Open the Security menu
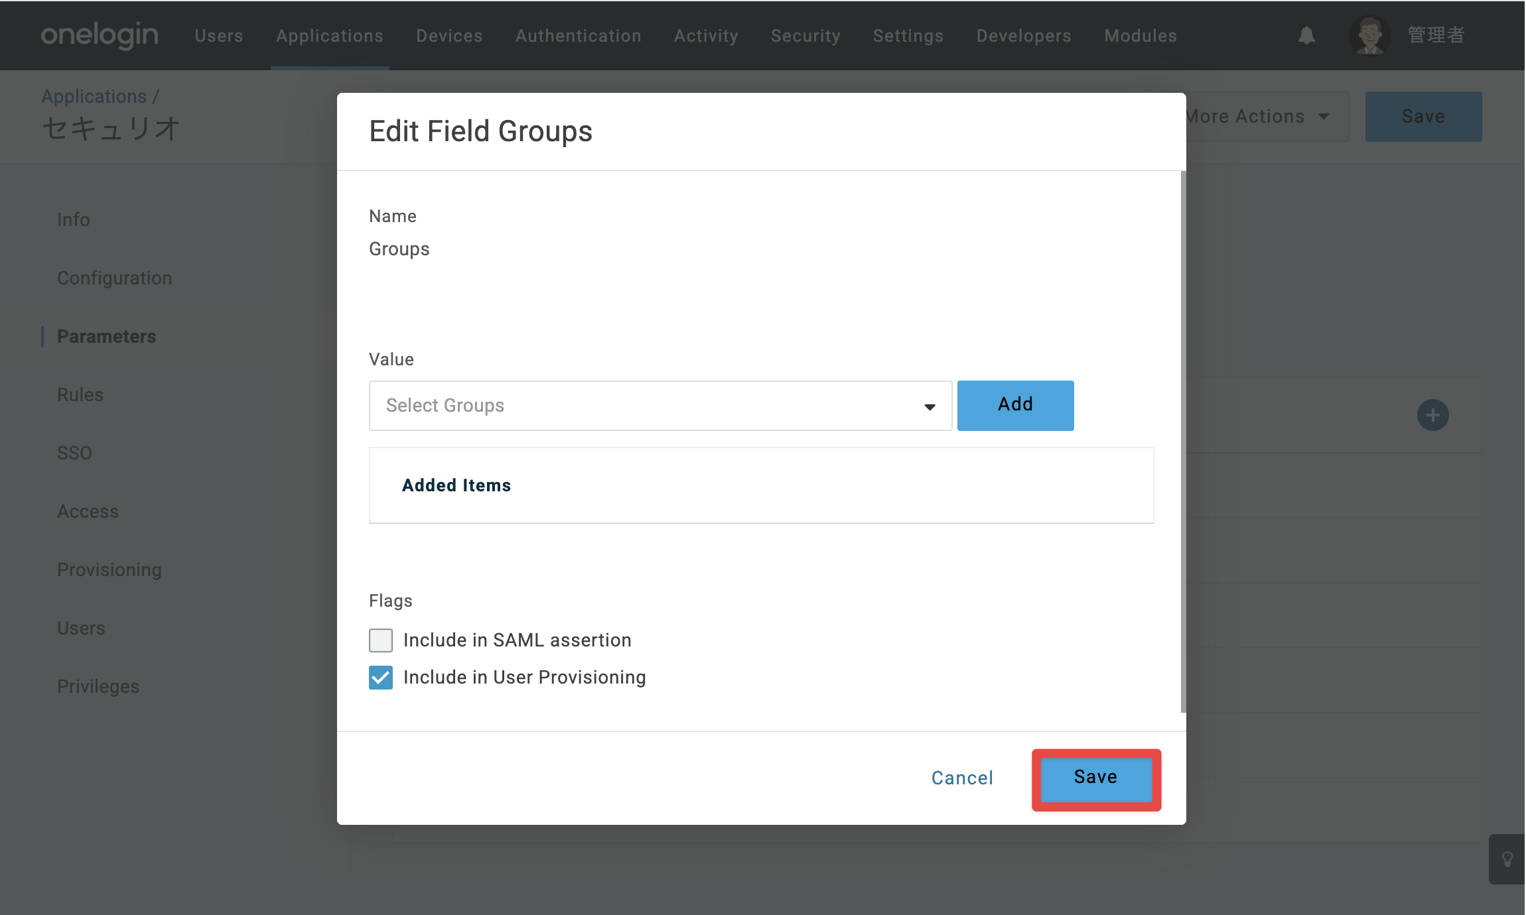The width and height of the screenshot is (1526, 915). click(x=805, y=36)
